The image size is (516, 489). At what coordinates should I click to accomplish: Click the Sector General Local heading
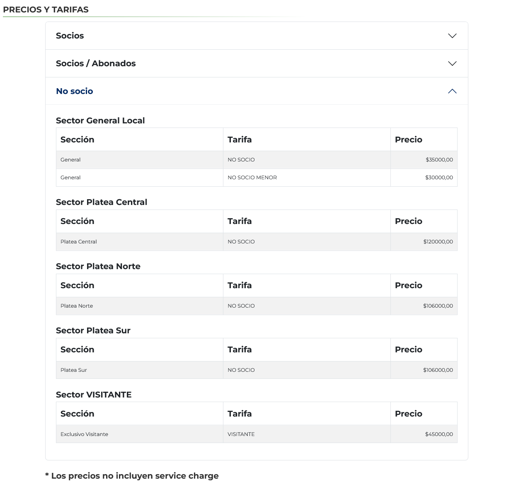coord(100,121)
